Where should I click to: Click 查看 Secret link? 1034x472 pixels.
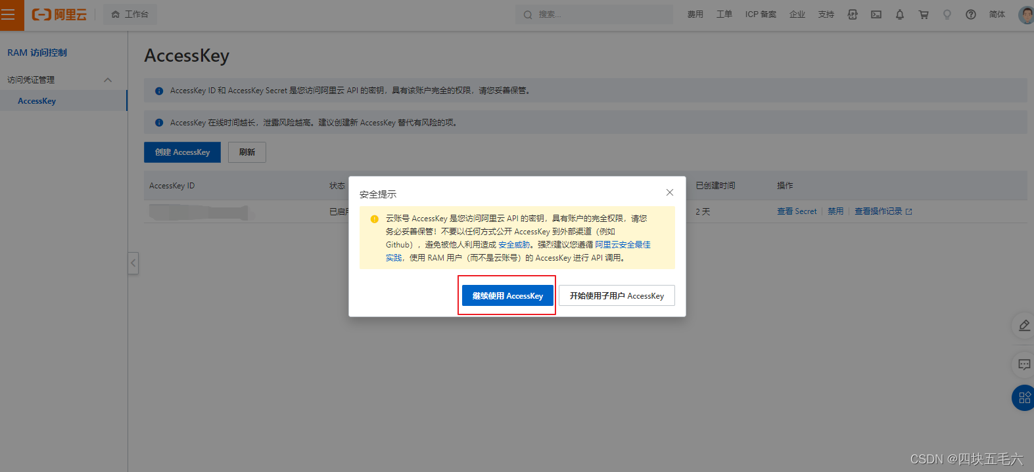pyautogui.click(x=797, y=211)
